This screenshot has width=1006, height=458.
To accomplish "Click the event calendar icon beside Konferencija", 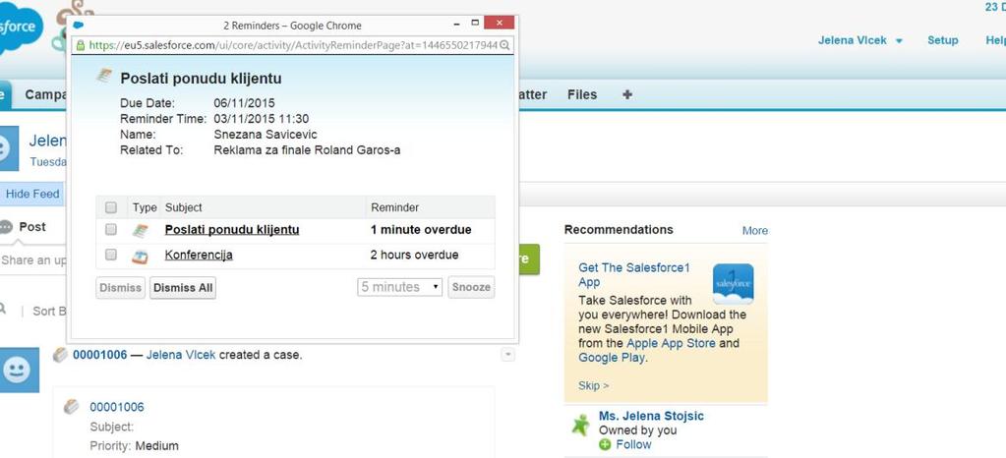I will [x=140, y=256].
